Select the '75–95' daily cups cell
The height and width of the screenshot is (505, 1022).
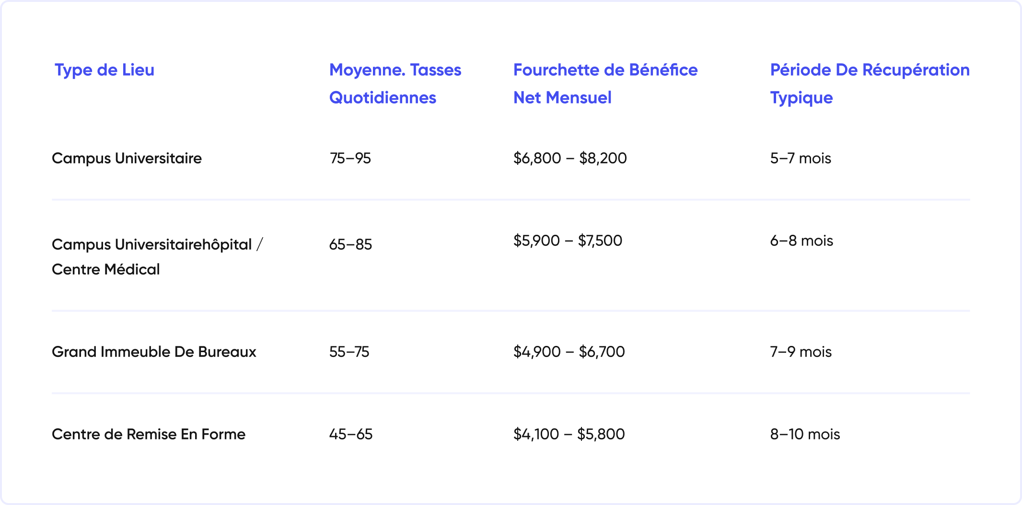350,158
